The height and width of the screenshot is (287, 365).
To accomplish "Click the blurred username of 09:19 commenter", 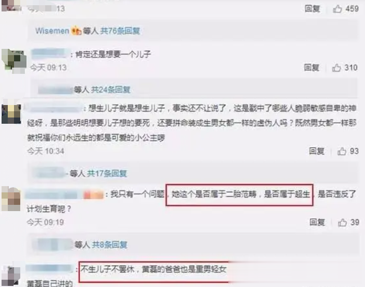I will point(64,195).
